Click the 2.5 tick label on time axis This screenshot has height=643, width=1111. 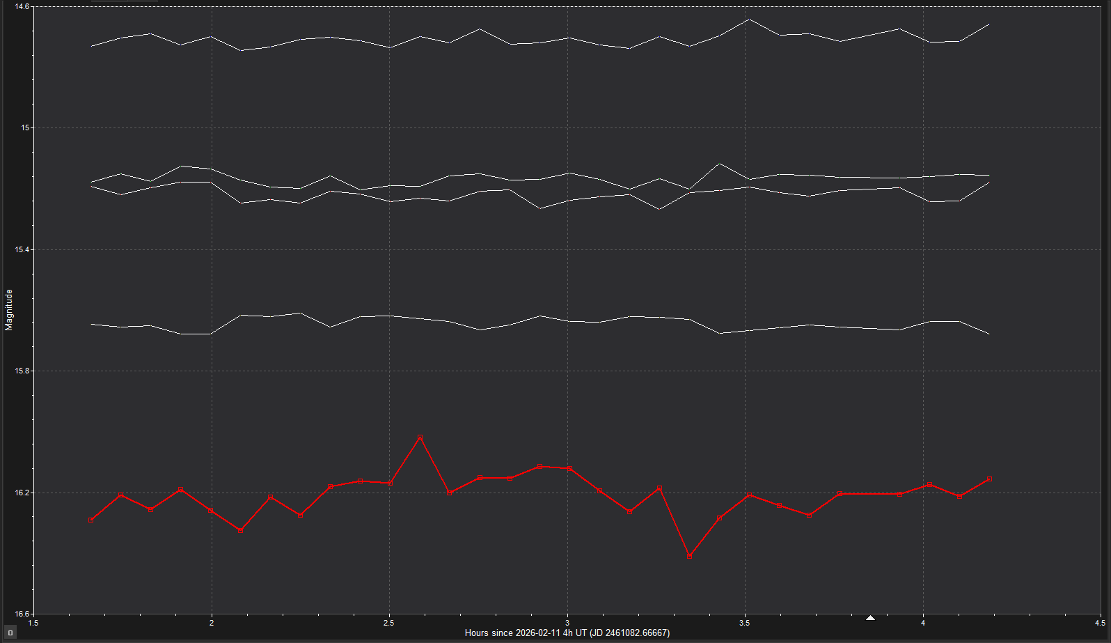click(389, 623)
